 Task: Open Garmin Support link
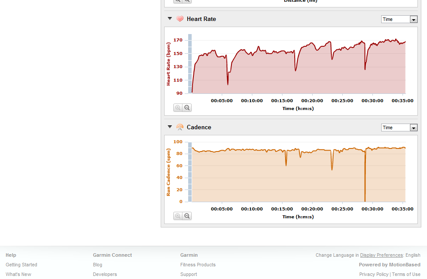(189, 274)
